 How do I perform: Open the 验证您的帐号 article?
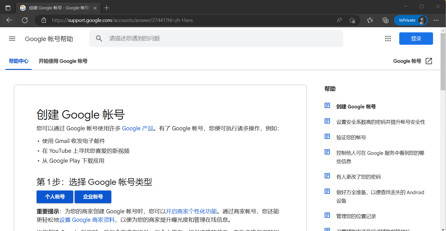(351, 137)
